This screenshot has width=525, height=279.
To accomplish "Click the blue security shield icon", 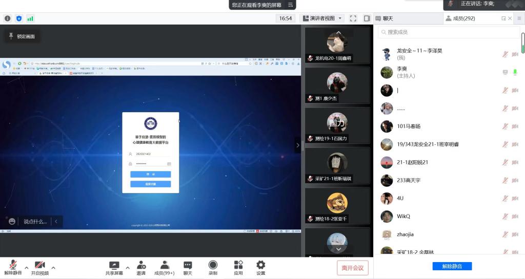I will tap(19, 18).
